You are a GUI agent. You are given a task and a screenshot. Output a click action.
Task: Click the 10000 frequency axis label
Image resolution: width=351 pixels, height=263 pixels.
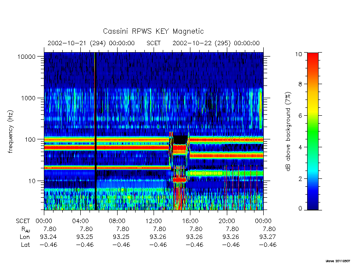coord(27,57)
